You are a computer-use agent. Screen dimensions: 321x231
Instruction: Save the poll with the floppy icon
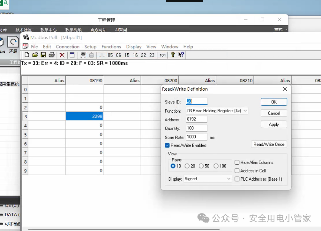pos(43,55)
